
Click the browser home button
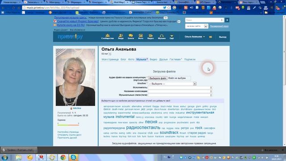(x=19, y=8)
